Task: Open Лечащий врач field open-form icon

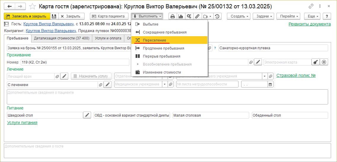Action: point(57,76)
